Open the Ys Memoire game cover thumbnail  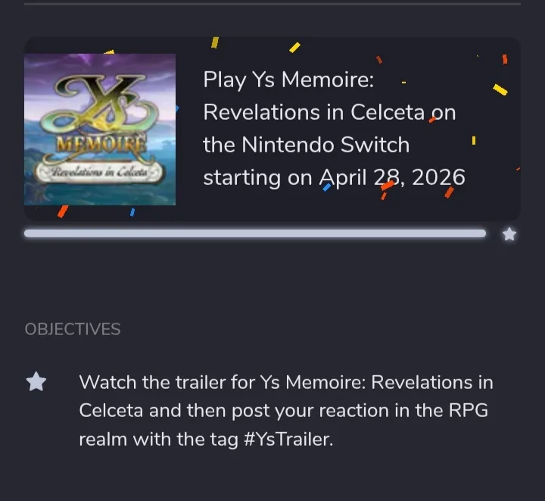(100, 130)
